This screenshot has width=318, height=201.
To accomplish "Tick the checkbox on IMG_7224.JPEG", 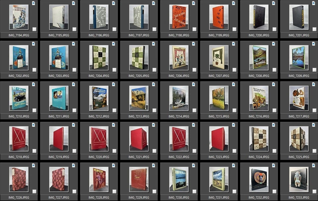I will pos(274,151).
